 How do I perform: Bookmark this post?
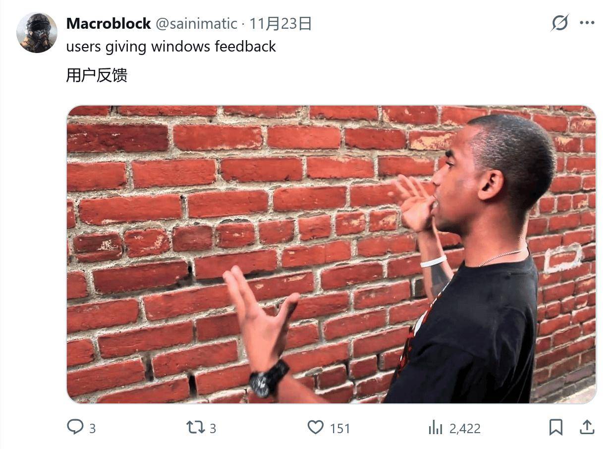(556, 427)
